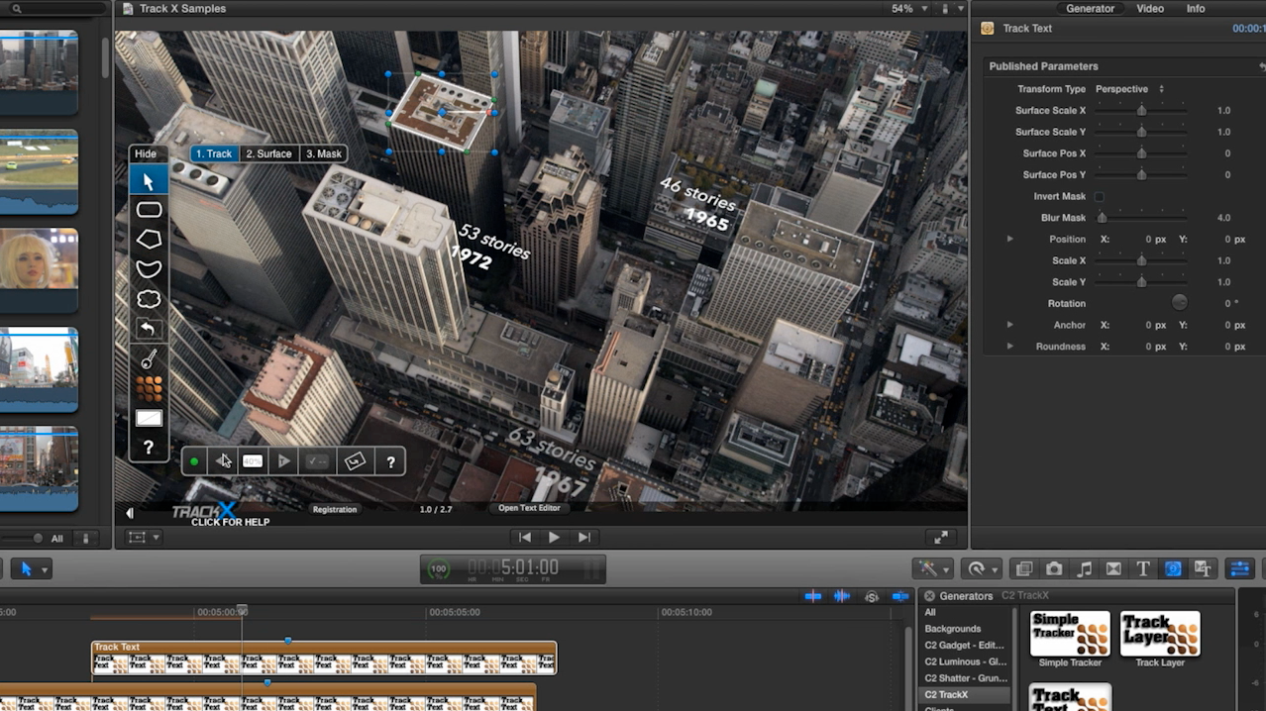Select the polygon shape tool
1266x711 pixels.
(149, 240)
